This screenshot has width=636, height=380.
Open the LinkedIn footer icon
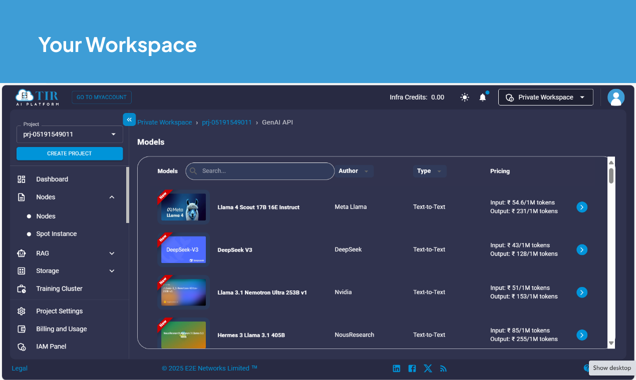pyautogui.click(x=397, y=368)
